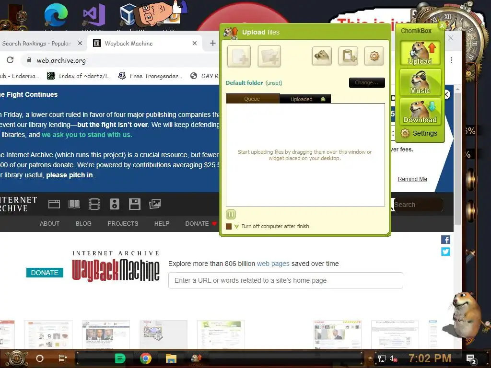Screen dimensions: 491x368
Task: Open the Start button on the taskbar
Action: (x=17, y=358)
